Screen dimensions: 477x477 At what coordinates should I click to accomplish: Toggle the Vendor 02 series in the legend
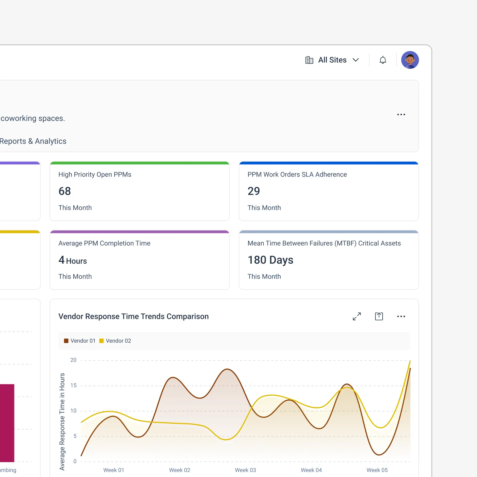(x=115, y=341)
